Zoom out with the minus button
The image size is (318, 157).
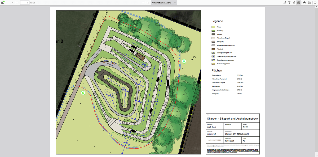tap(143, 3)
